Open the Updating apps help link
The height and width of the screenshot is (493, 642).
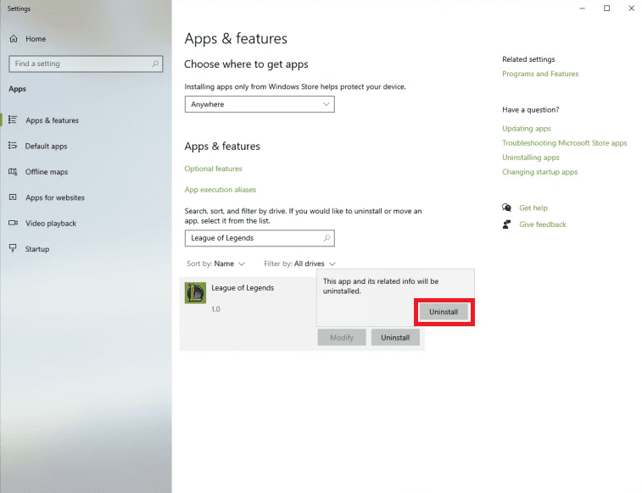[527, 129]
